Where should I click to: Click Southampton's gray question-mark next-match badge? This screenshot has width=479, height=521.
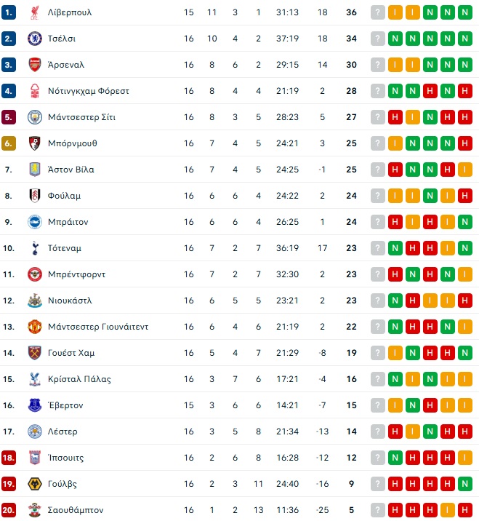[x=378, y=510]
